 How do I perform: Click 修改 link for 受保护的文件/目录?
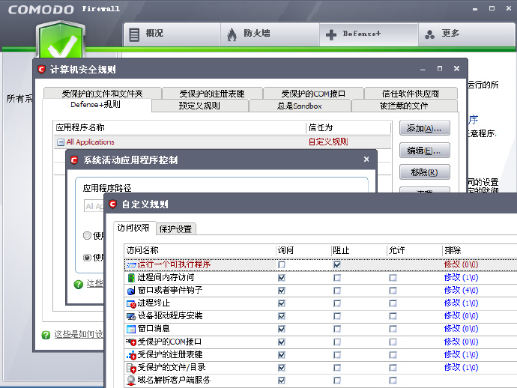click(x=461, y=367)
